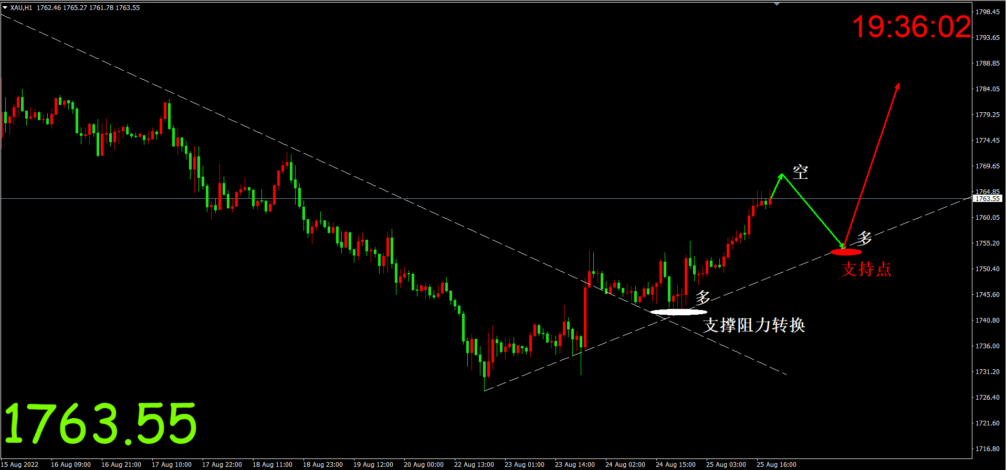Click the 1755.20 price axis label

tap(988, 243)
